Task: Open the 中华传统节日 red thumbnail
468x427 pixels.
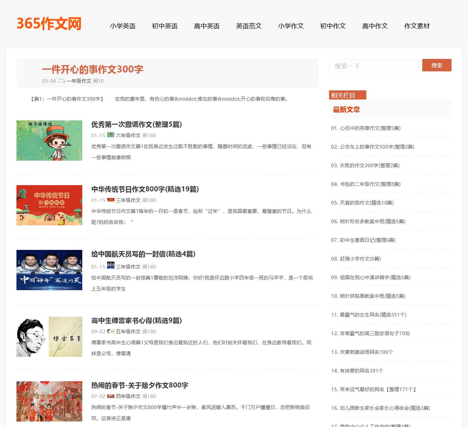Action: tap(49, 205)
